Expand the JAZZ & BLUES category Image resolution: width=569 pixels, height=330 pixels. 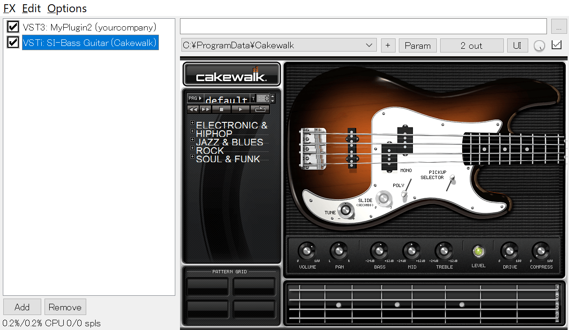(x=192, y=140)
